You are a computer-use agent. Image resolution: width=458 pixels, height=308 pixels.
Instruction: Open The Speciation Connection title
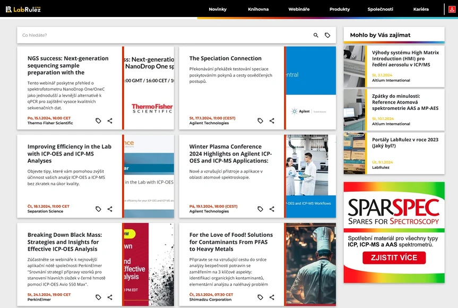tap(226, 58)
